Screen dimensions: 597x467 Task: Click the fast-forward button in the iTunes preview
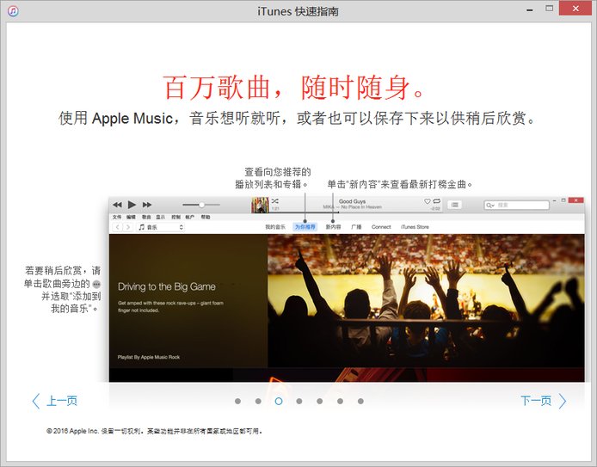(147, 205)
